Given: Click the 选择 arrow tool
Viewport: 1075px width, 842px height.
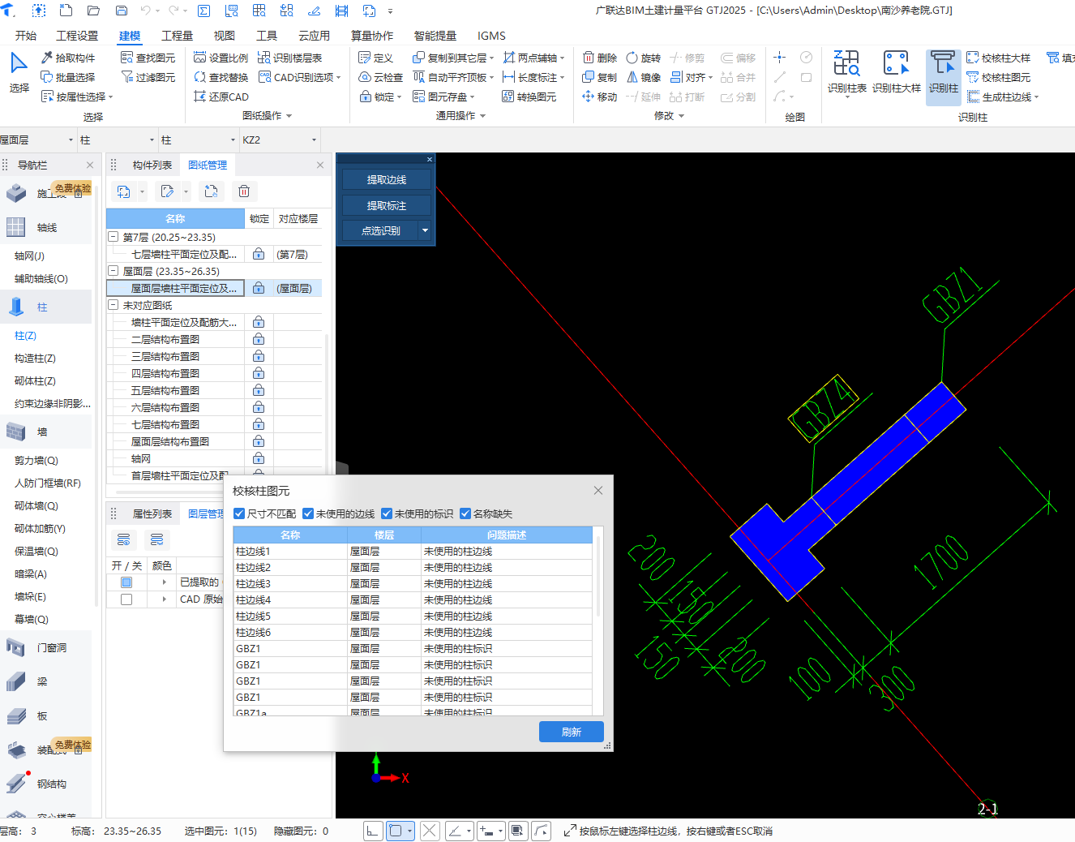Looking at the screenshot, I should click(19, 72).
